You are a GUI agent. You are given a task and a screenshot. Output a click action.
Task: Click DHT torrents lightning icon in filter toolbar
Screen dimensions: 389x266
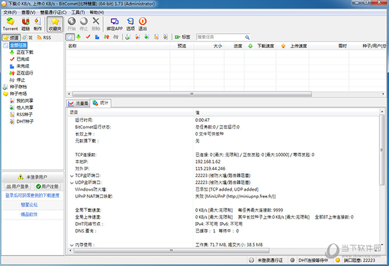[x=165, y=37]
